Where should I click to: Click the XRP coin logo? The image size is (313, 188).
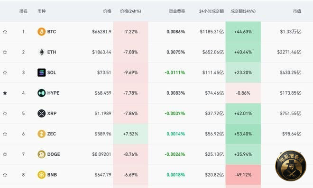(42, 114)
